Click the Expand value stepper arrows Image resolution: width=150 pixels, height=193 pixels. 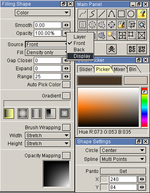[66, 69]
